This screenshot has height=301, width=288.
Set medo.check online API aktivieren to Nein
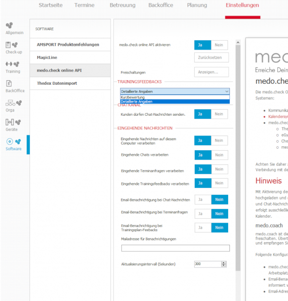pos(219,45)
